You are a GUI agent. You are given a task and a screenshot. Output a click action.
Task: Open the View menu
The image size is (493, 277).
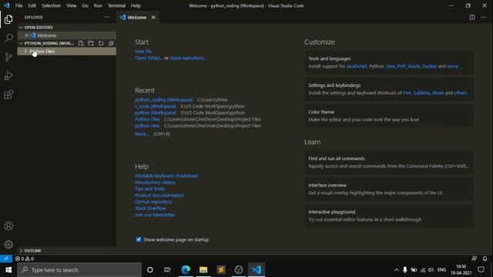[72, 5]
